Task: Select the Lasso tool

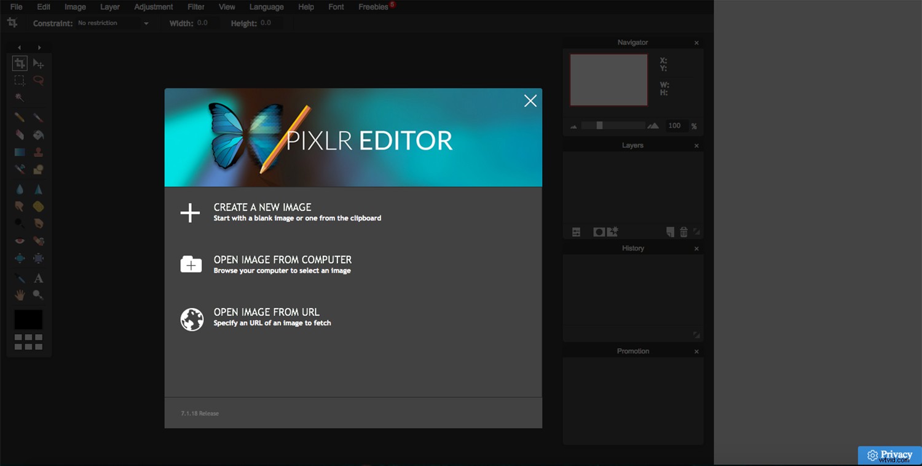Action: pos(38,80)
